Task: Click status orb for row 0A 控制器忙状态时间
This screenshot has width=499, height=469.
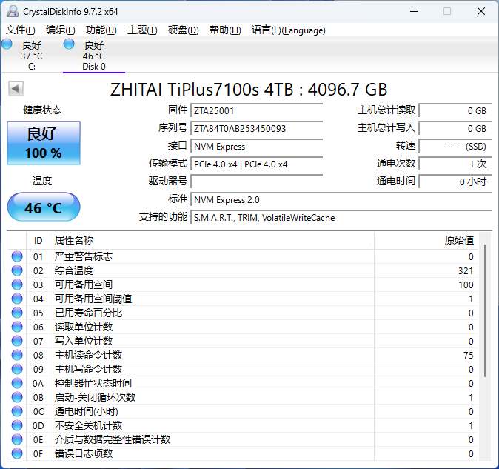Action: pos(17,383)
